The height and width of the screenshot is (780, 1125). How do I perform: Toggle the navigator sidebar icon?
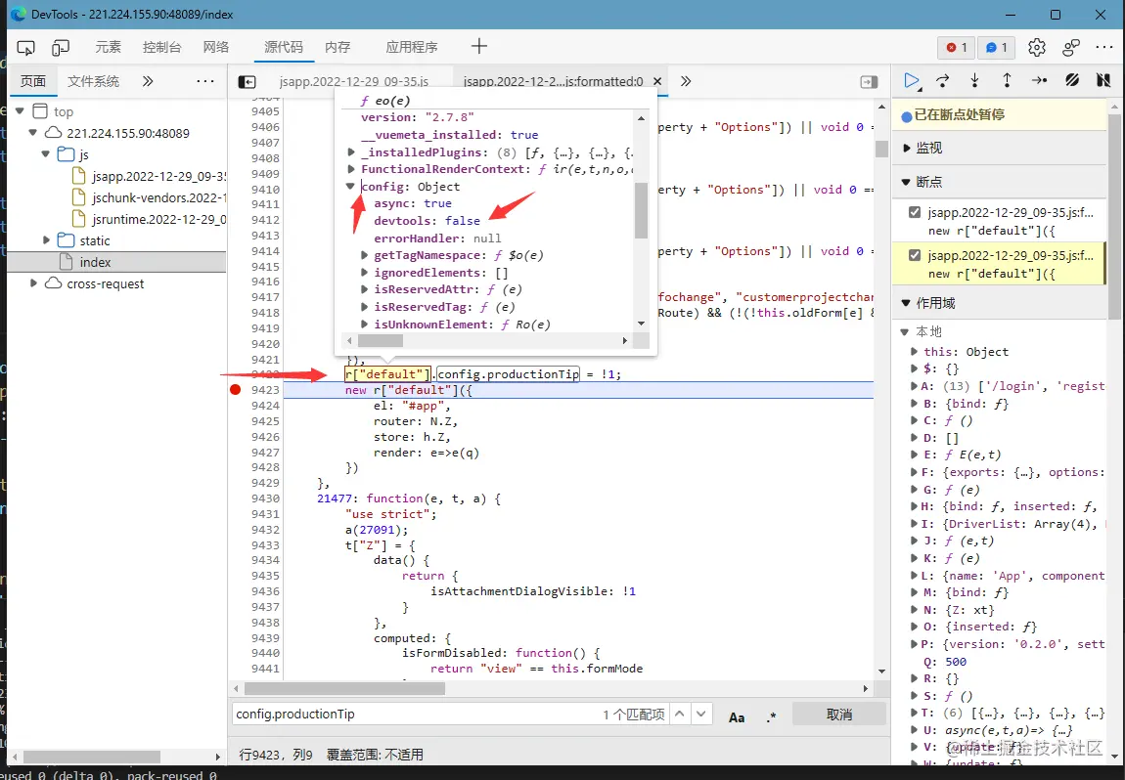coord(247,82)
